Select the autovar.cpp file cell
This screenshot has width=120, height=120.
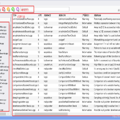pos(17,48)
